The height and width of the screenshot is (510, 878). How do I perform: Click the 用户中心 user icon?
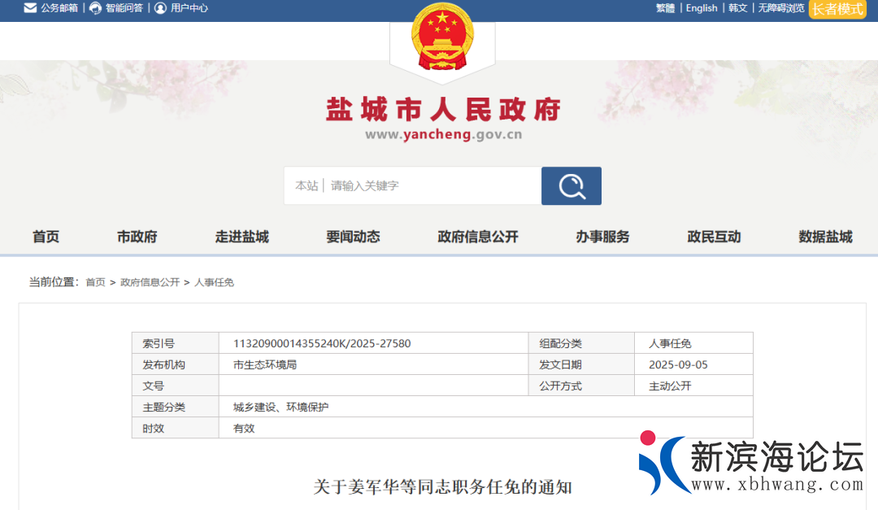(x=160, y=8)
